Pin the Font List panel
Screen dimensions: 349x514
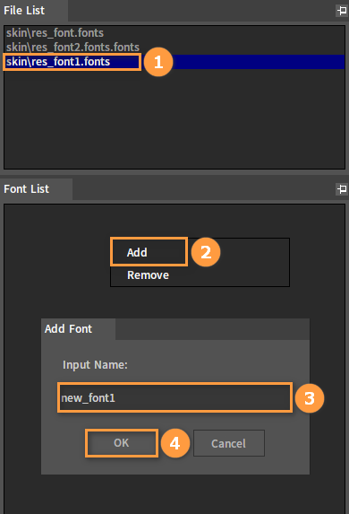342,188
